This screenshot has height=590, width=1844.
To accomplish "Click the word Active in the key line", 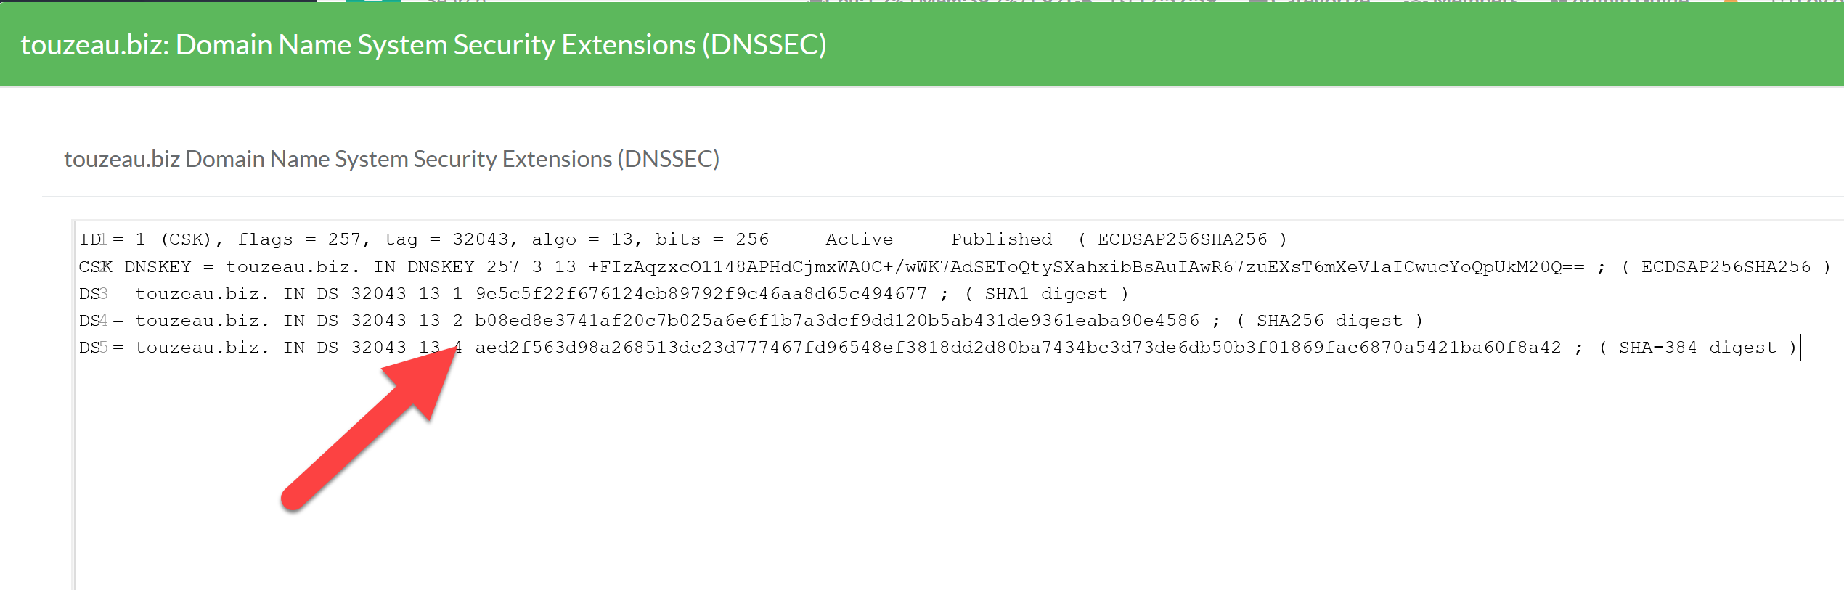I will (x=859, y=239).
